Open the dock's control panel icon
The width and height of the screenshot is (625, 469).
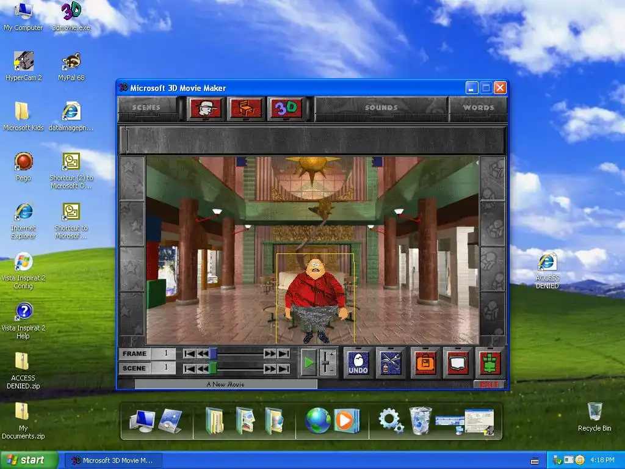click(170, 421)
